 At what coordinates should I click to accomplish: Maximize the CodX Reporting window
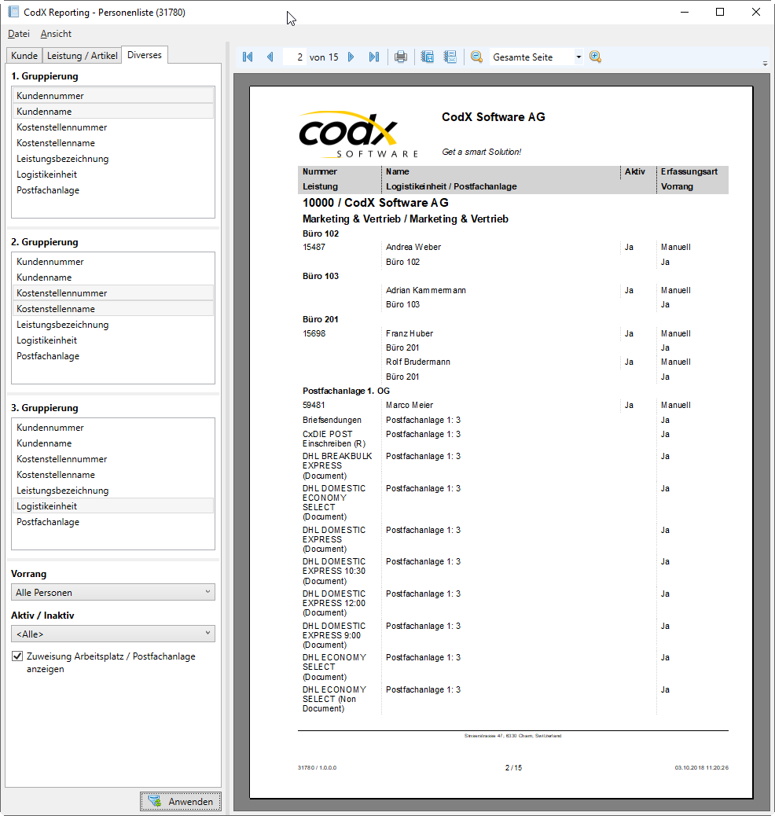720,12
